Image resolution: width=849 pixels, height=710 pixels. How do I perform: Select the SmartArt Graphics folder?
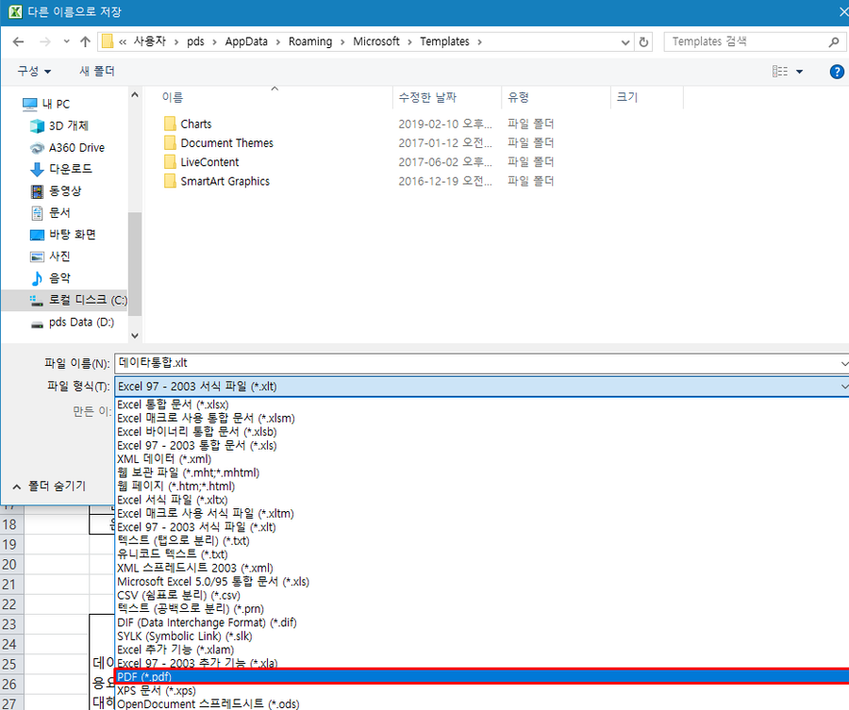tap(217, 181)
